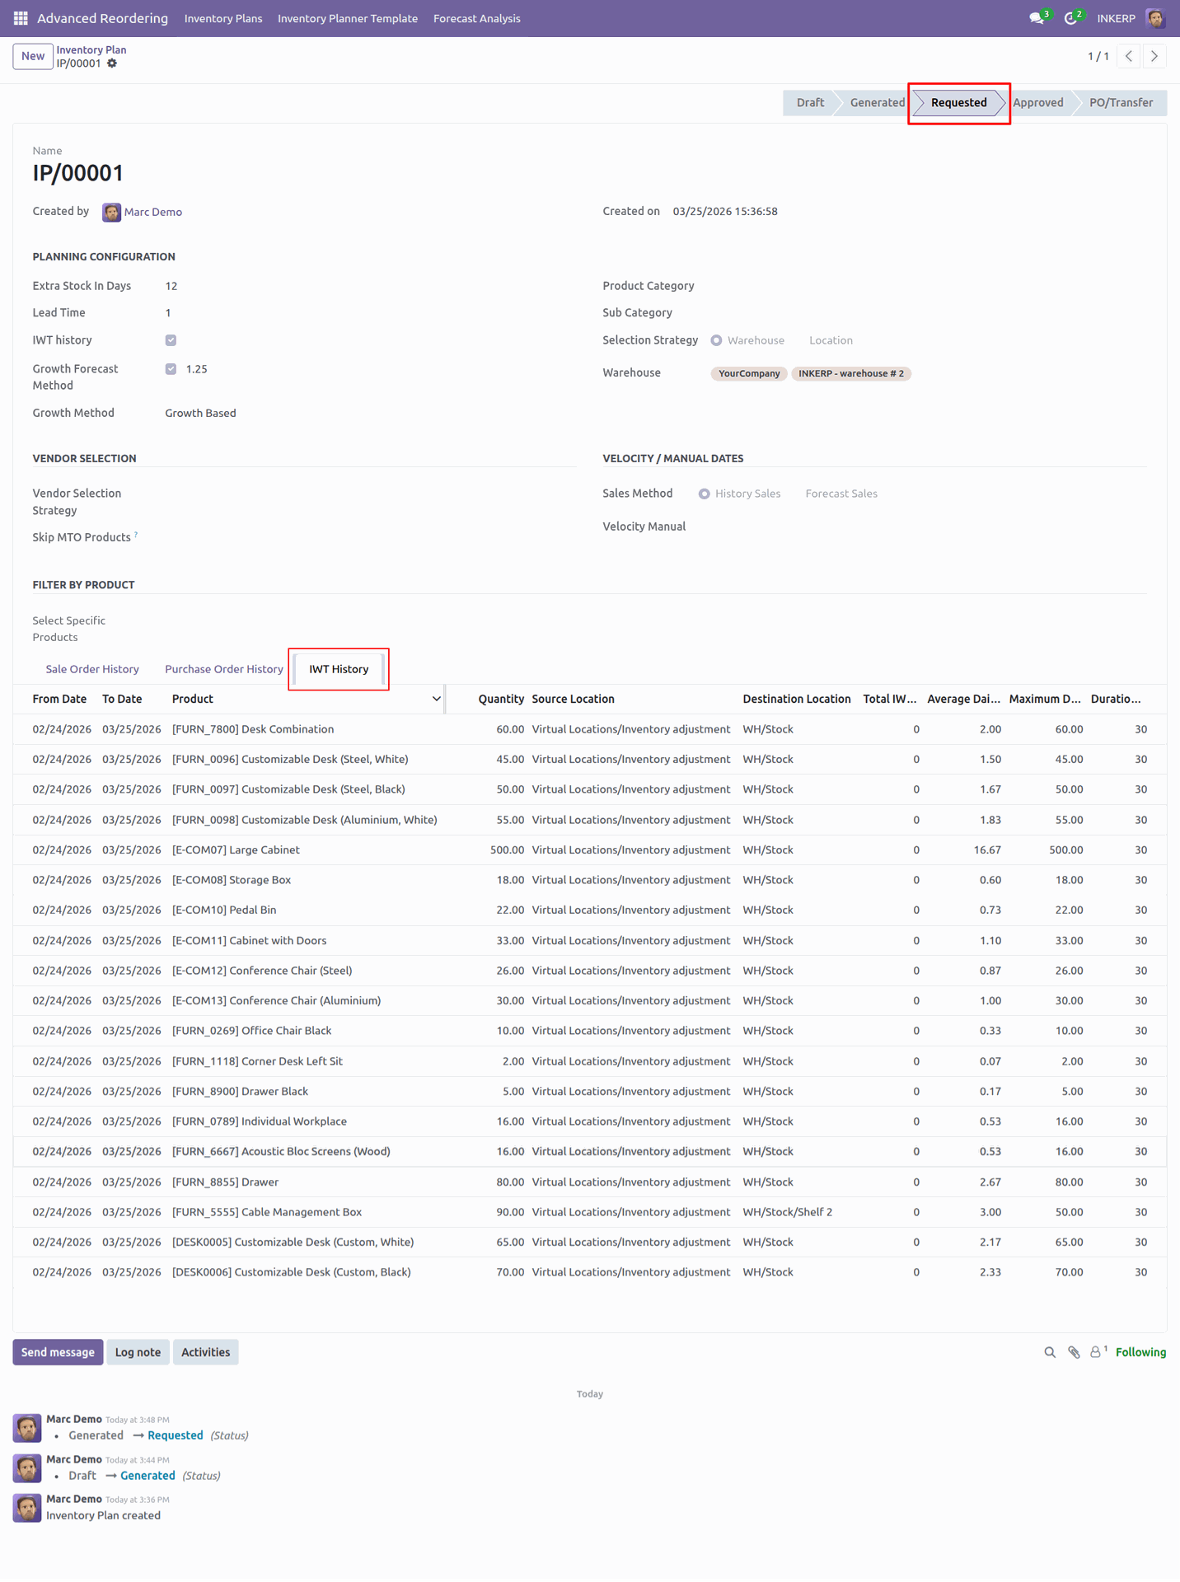Click the Lead Time value field
Viewport: 1180px width, 1582px height.
168,313
